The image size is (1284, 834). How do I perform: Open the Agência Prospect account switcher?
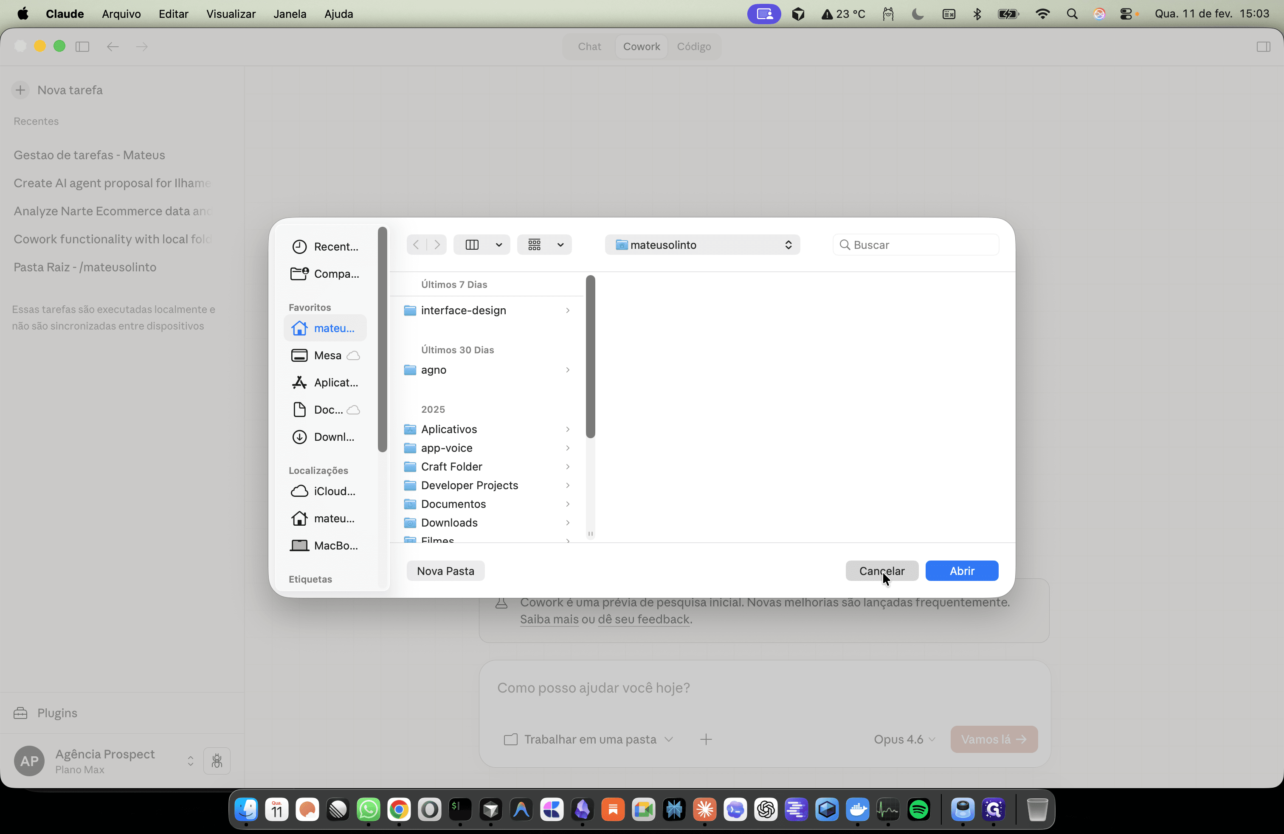click(x=190, y=761)
